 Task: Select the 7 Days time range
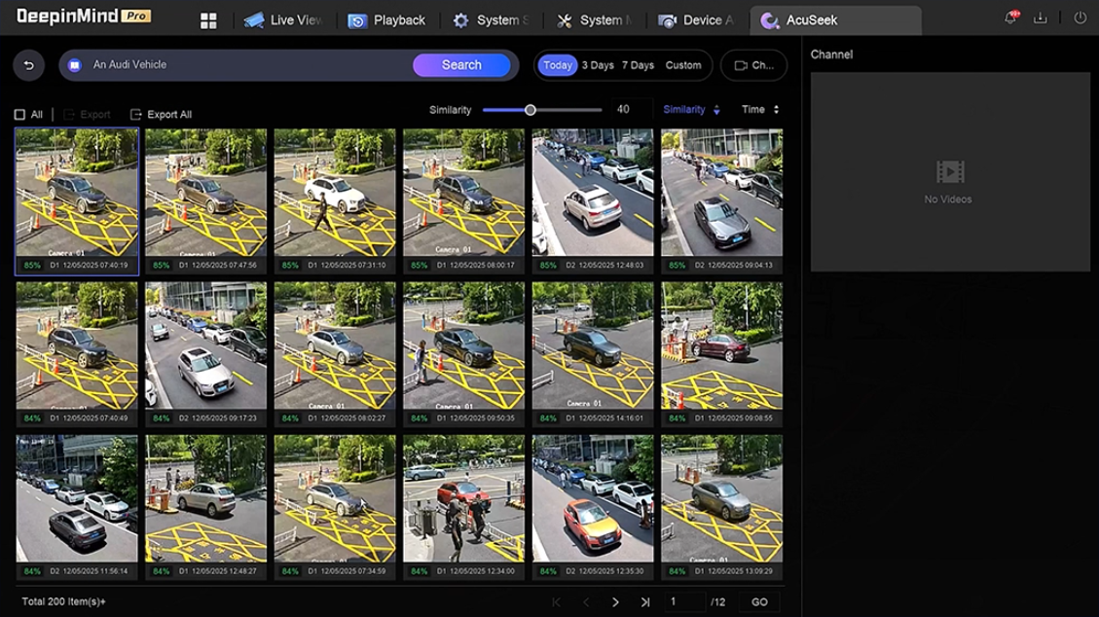click(x=638, y=65)
